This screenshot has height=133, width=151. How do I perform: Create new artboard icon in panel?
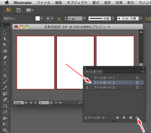(x=130, y=118)
